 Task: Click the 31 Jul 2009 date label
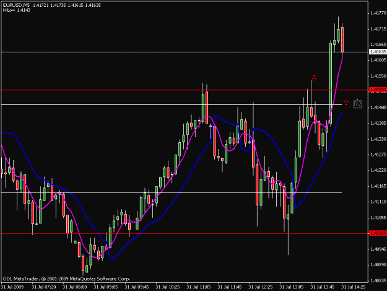[x=12, y=287]
